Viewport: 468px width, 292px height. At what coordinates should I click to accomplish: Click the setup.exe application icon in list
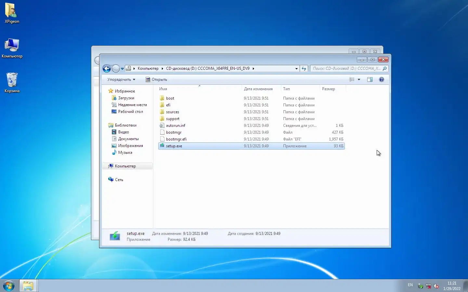162,146
